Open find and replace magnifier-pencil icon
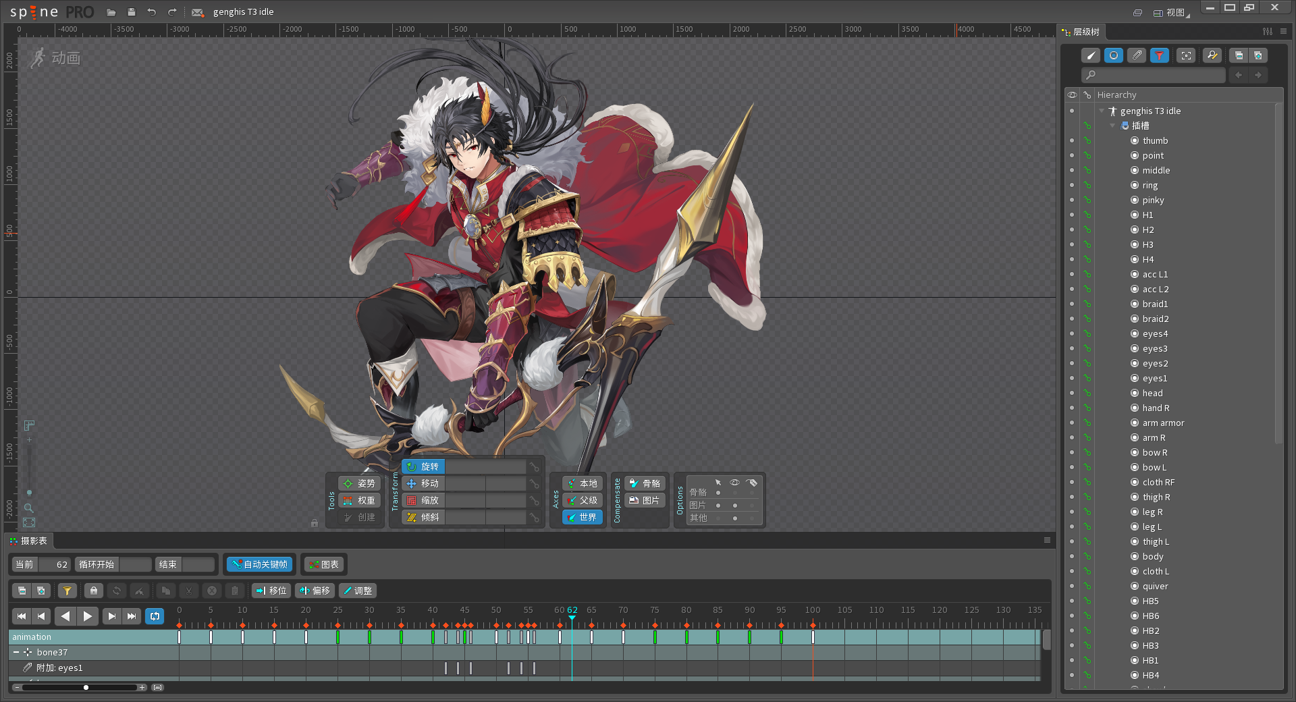The height and width of the screenshot is (702, 1296). click(x=1212, y=55)
